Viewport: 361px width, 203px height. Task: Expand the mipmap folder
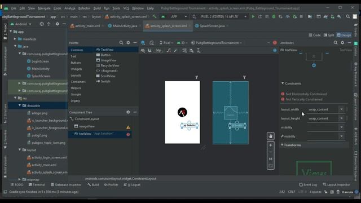pos(20,179)
